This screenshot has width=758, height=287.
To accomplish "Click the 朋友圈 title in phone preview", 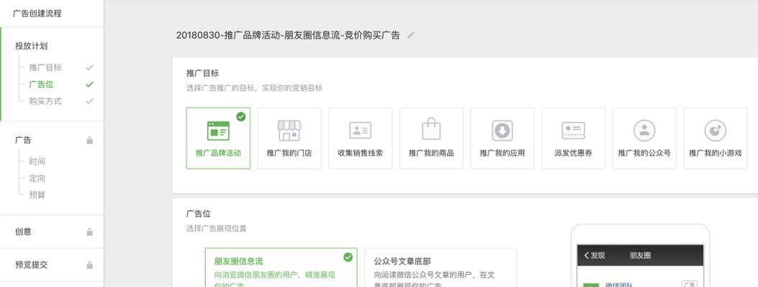I will coord(641,255).
